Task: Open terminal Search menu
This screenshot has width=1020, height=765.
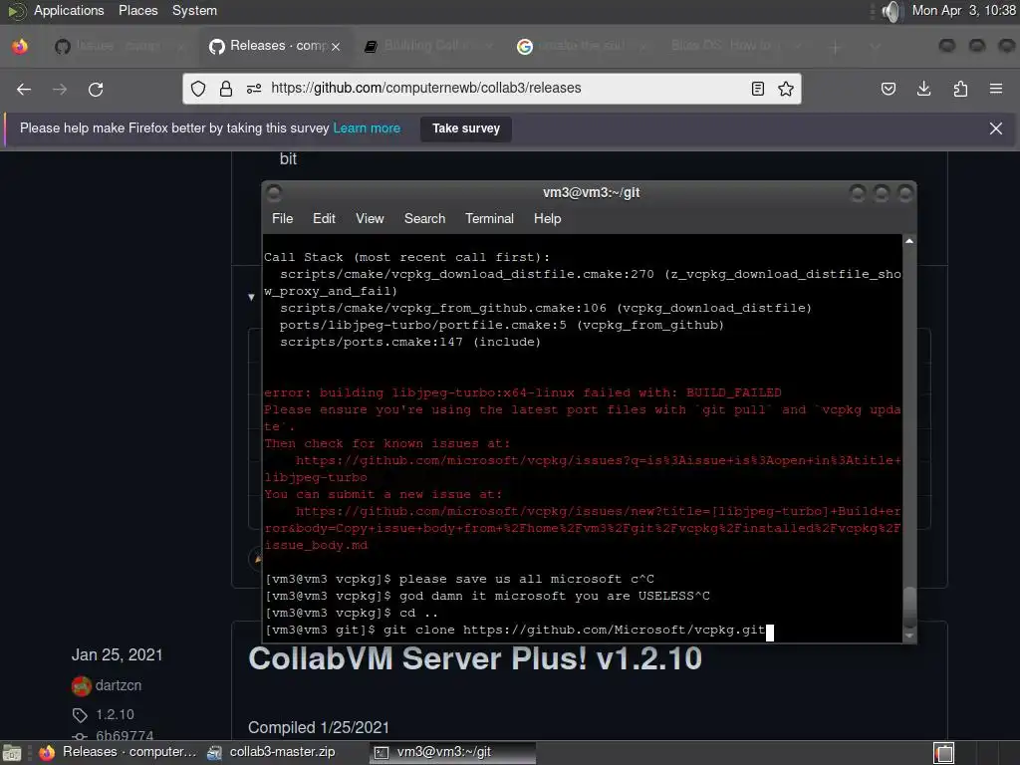Action: [x=424, y=218]
